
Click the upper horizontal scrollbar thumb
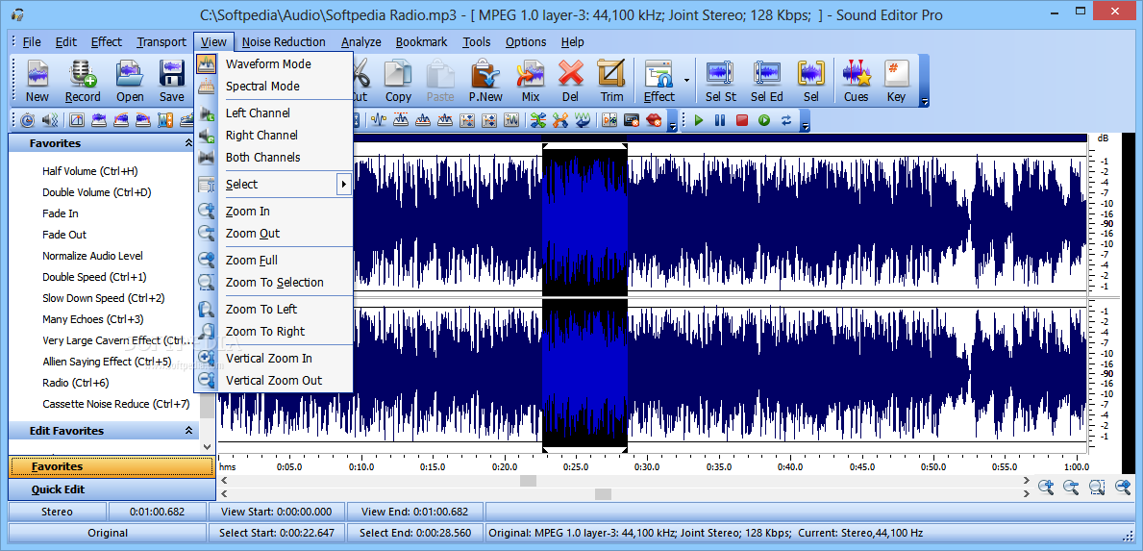(x=528, y=480)
